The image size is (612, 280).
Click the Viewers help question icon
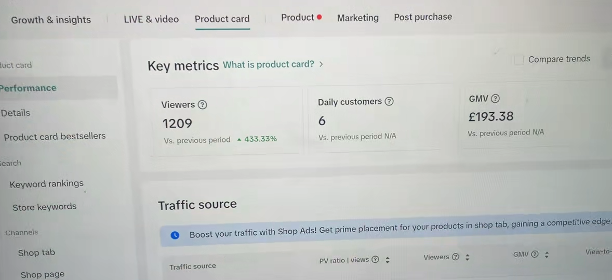(x=202, y=104)
